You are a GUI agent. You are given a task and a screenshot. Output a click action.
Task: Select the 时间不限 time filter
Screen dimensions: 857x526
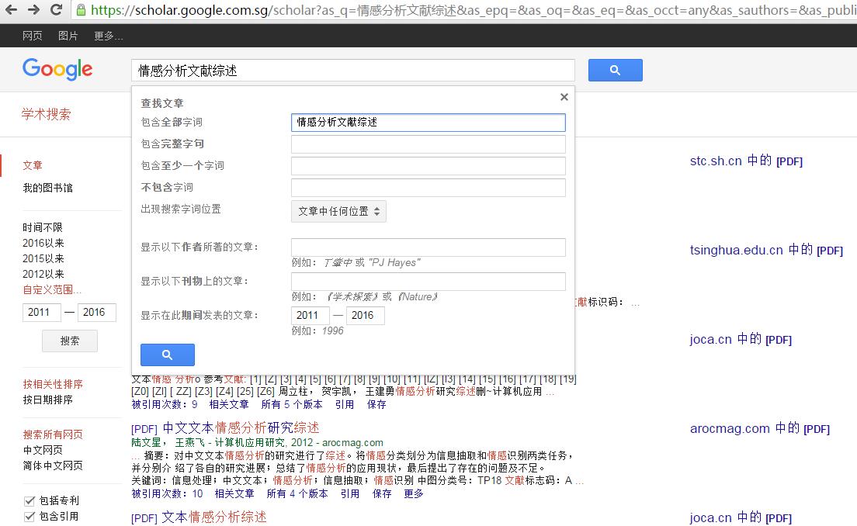43,227
